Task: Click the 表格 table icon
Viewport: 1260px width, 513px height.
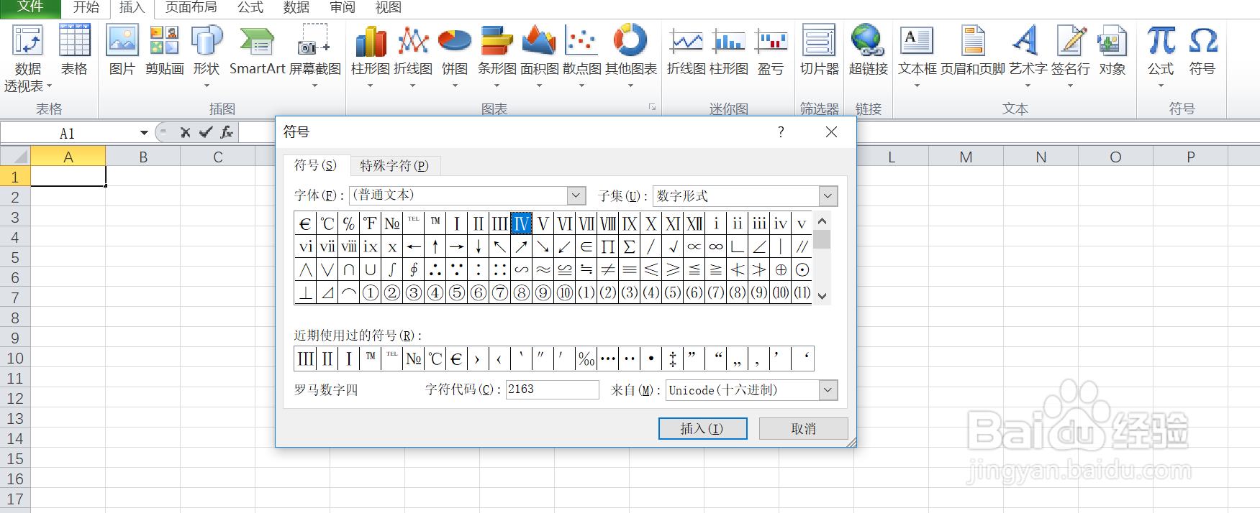Action: (74, 41)
